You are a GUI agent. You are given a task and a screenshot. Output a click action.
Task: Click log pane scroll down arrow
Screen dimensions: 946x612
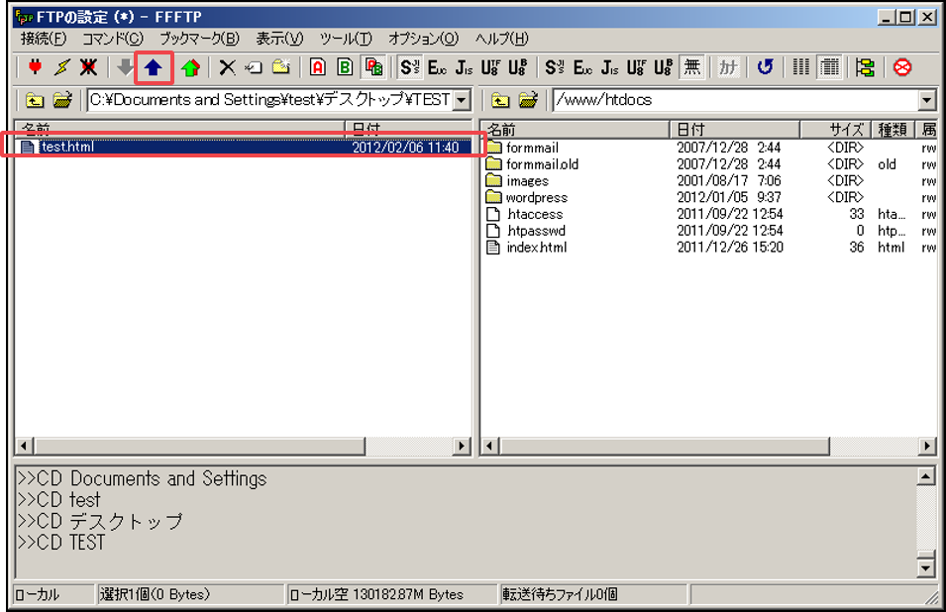coord(926,568)
